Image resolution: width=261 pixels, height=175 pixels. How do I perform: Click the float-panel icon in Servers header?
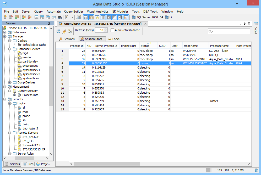pyautogui.click(x=49, y=24)
